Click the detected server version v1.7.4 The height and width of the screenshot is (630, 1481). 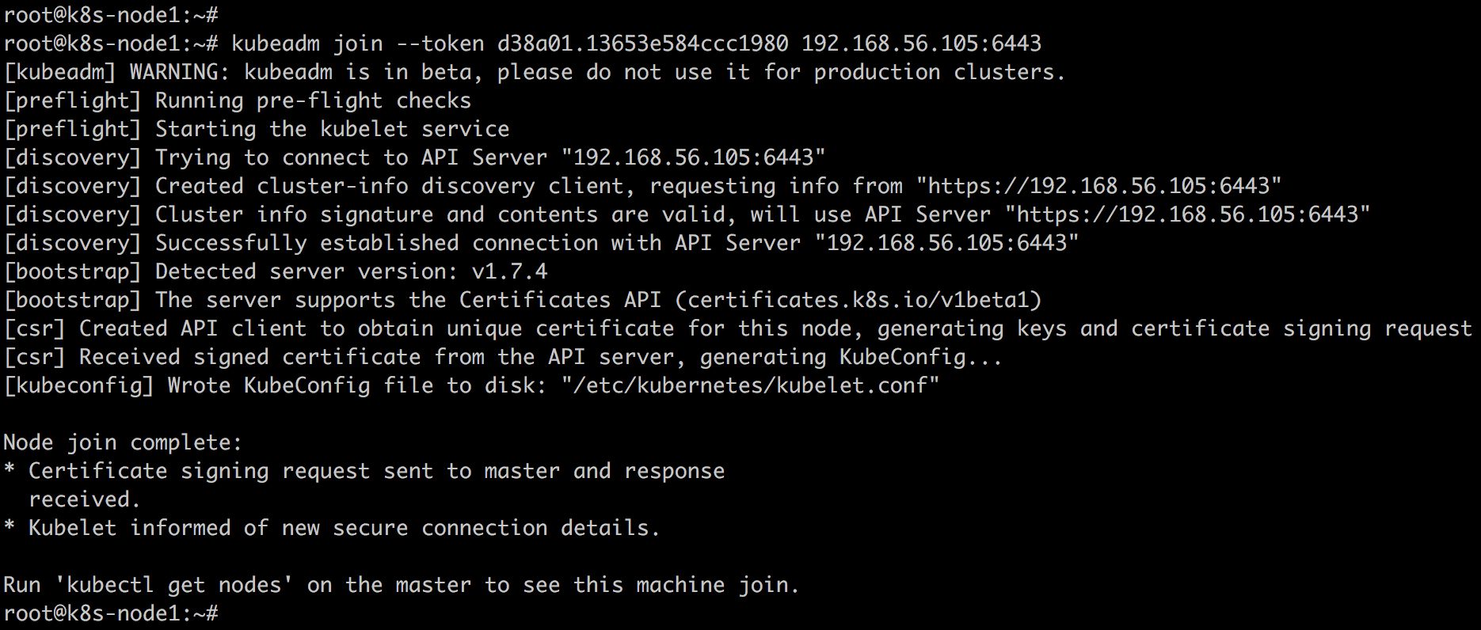coord(509,271)
